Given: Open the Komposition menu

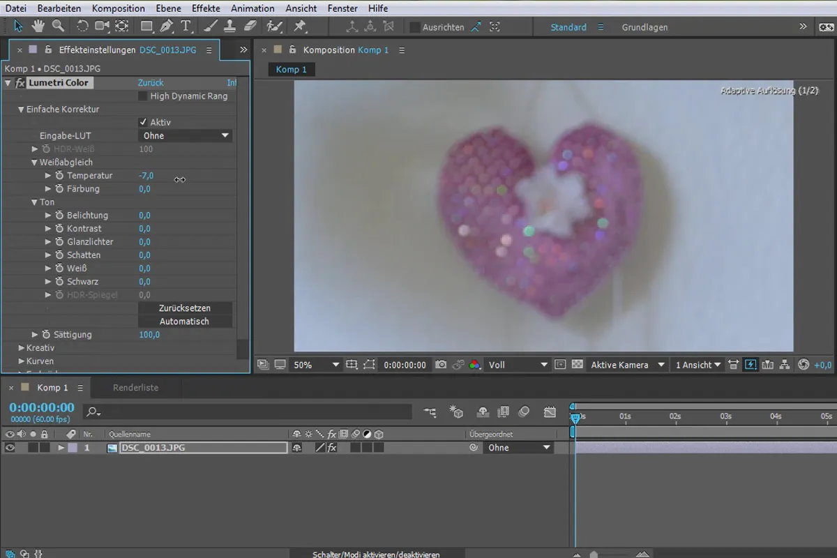Looking at the screenshot, I should click(x=119, y=8).
